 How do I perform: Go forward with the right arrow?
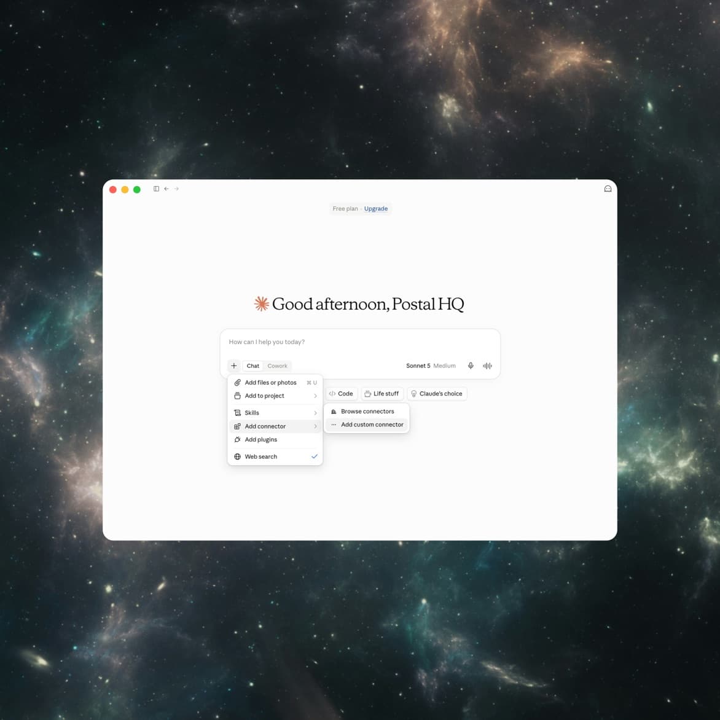click(x=176, y=189)
